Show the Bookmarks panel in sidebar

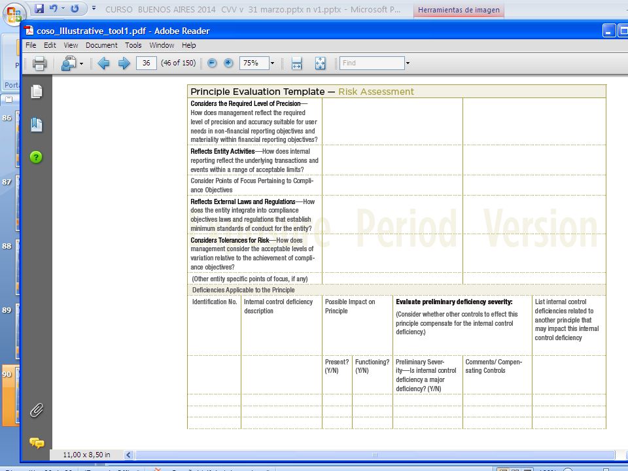click(37, 124)
